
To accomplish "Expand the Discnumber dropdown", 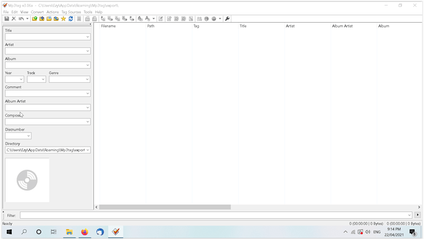I will pyautogui.click(x=28, y=136).
